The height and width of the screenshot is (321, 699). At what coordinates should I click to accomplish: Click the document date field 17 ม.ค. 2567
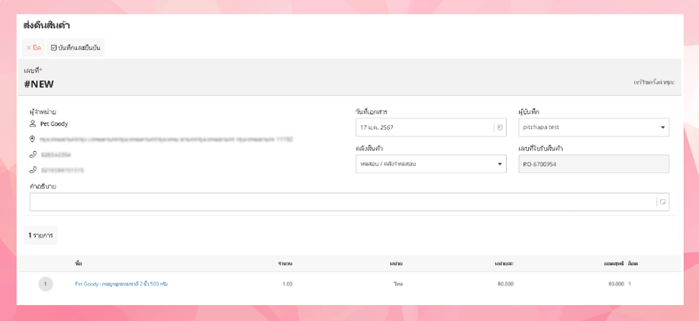point(424,127)
